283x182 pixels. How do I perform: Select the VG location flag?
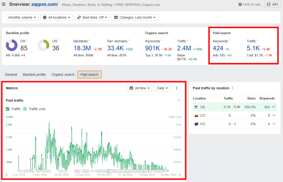pos(196,124)
